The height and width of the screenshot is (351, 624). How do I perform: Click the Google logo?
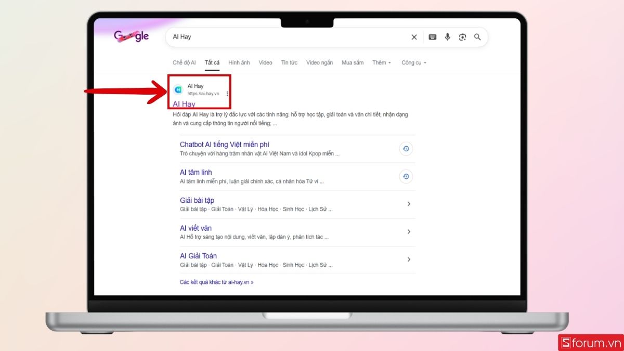tap(131, 36)
